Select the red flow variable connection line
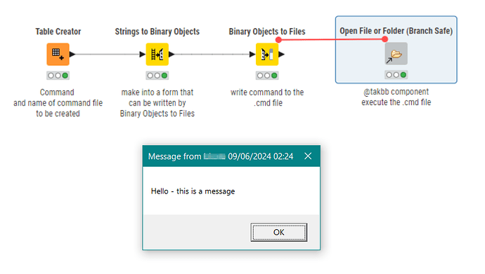The width and height of the screenshot is (485, 274). [332, 39]
